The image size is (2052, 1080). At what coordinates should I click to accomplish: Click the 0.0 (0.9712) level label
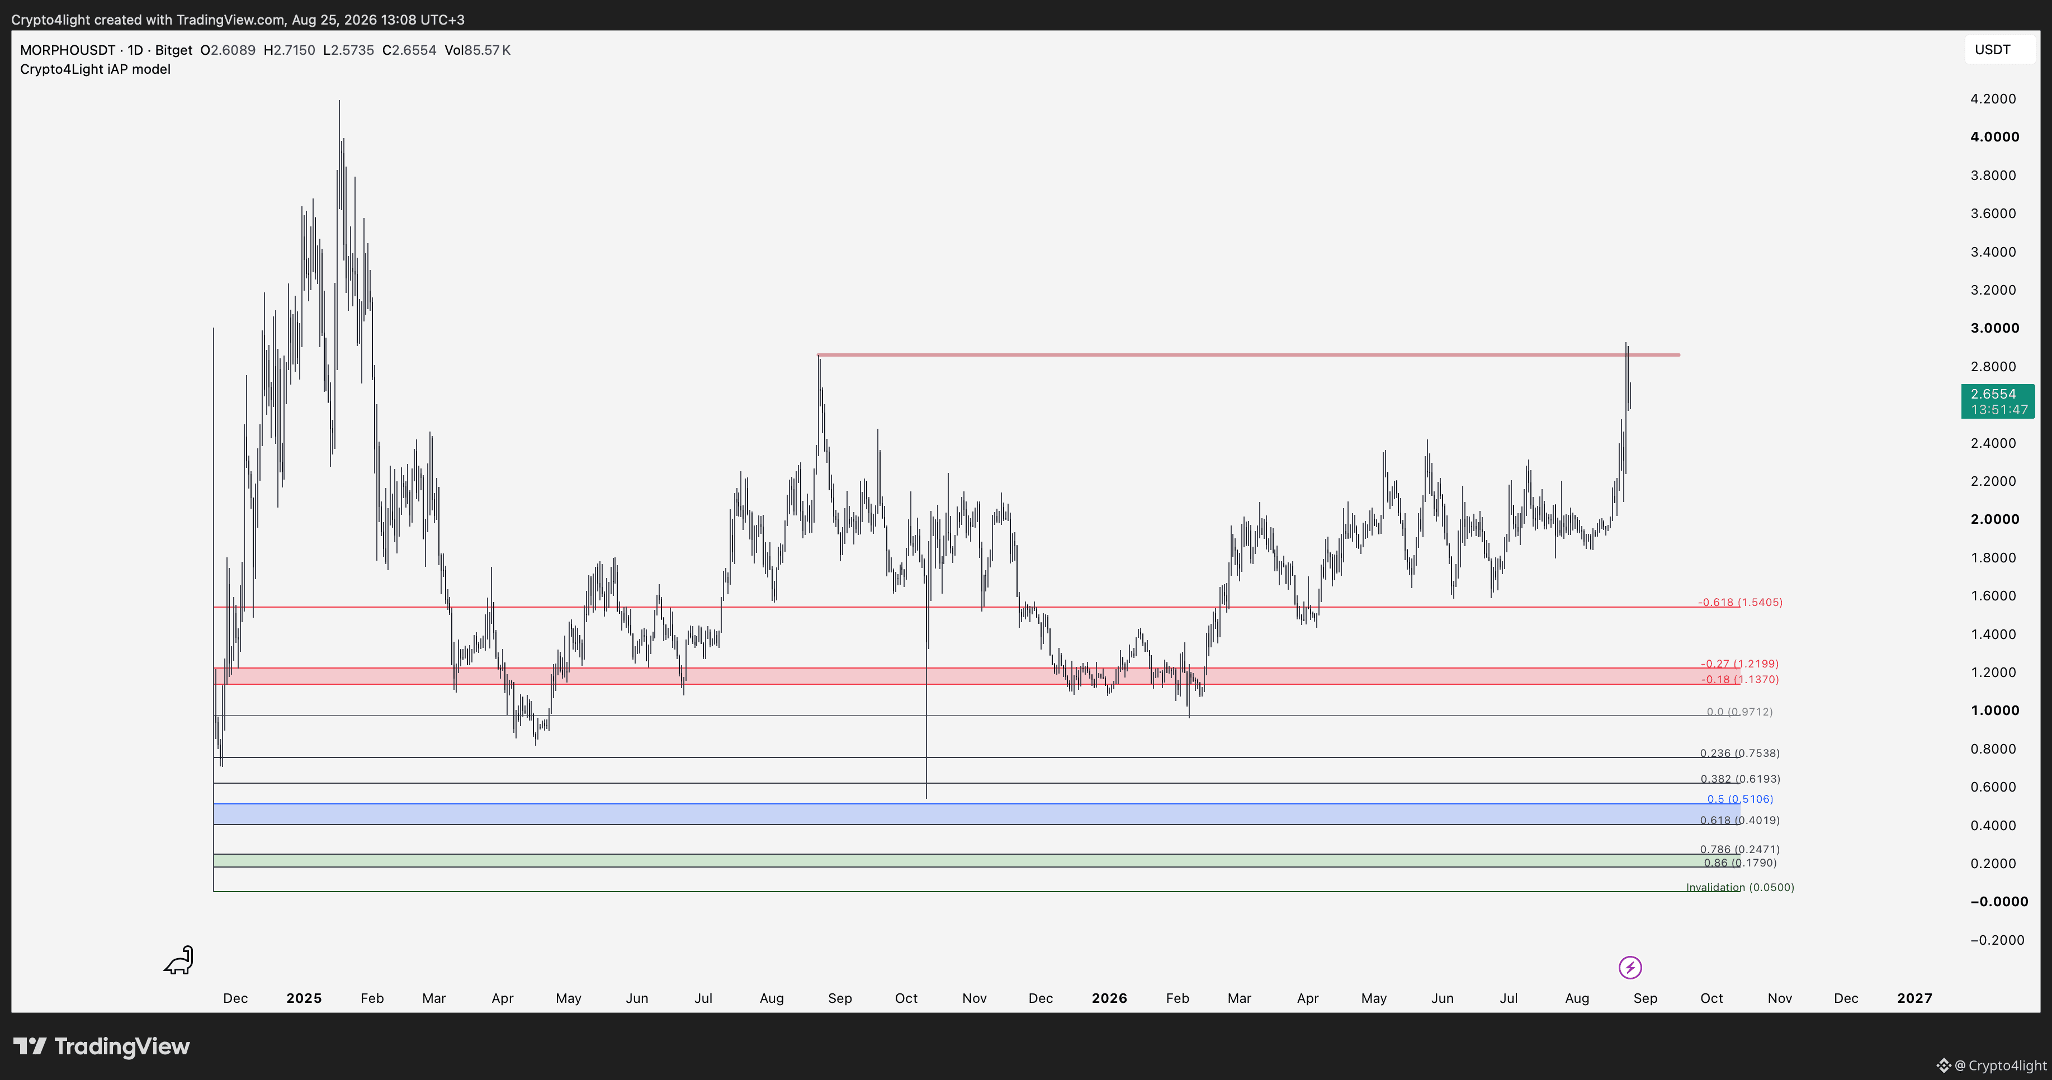(x=1740, y=712)
